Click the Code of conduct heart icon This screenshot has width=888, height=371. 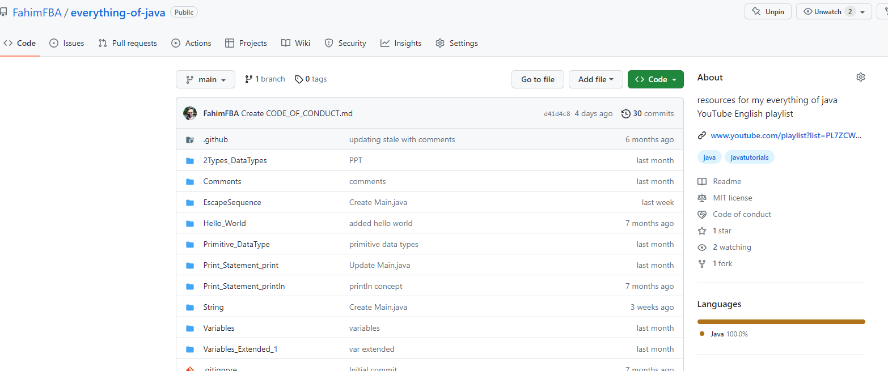click(x=702, y=214)
